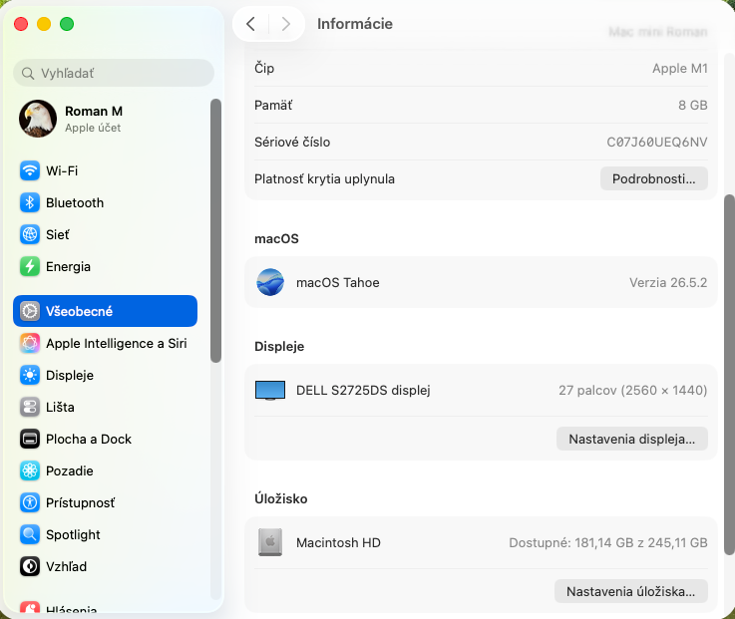Select Bluetooth label in sidebar
The height and width of the screenshot is (619, 735).
75,202
